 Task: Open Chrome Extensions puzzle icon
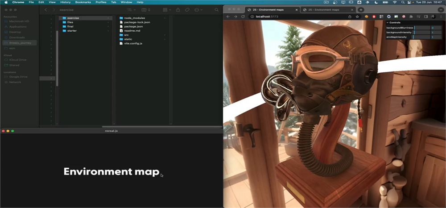pos(411,17)
